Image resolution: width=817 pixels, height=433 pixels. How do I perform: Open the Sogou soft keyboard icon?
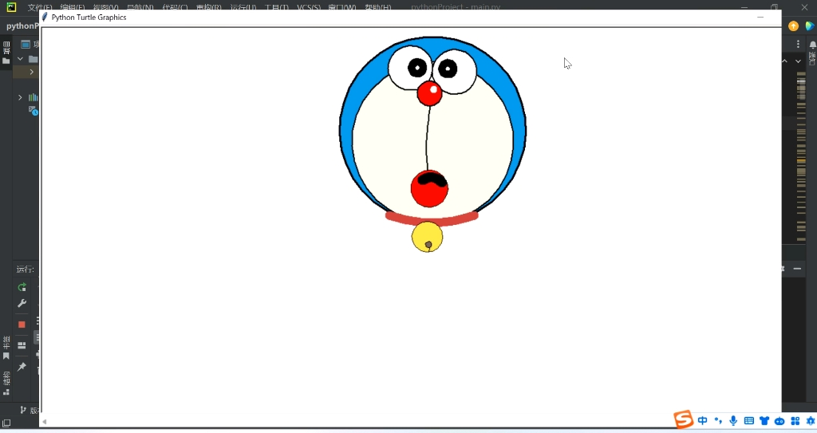(x=749, y=420)
